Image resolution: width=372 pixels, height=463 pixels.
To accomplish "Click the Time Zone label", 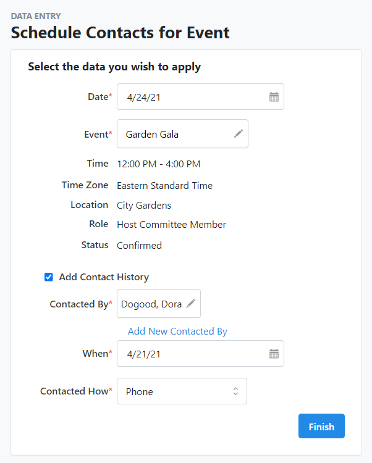I will pos(85,185).
